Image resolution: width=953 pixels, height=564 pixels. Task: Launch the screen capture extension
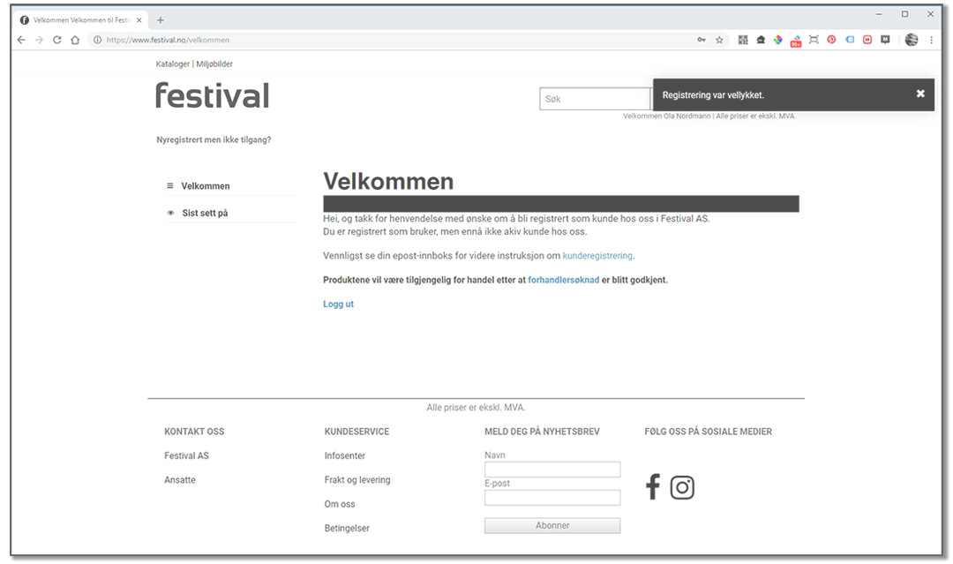coord(814,40)
